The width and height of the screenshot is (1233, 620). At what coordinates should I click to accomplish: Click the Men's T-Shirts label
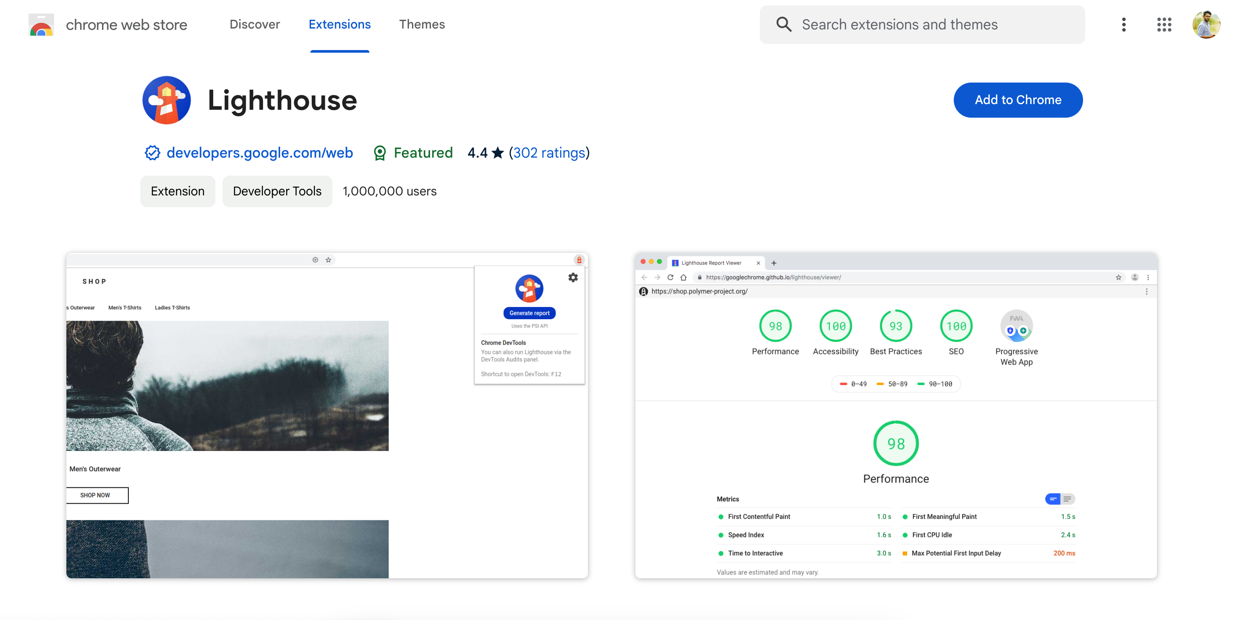(125, 308)
